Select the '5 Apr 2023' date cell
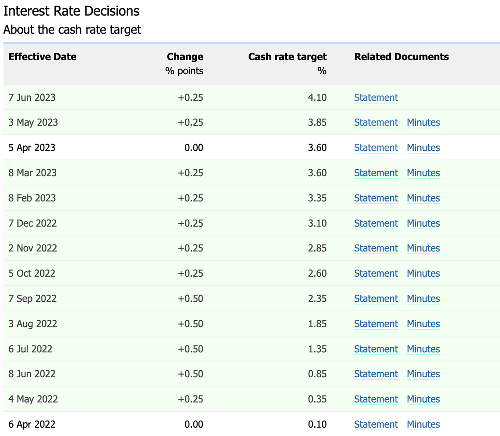Viewport: 500px width, 436px height. (x=32, y=148)
